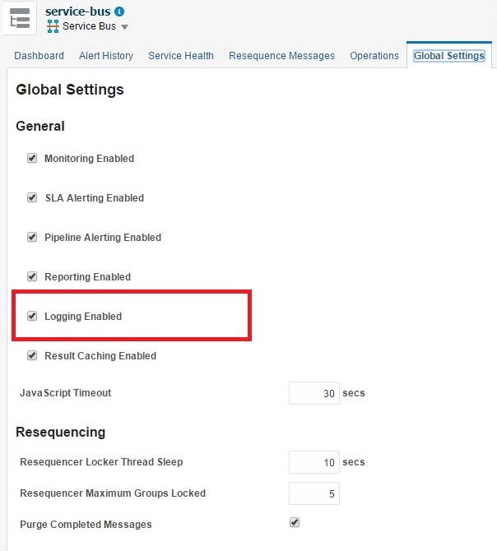Open the Operations tab
497x551 pixels.
pos(374,56)
